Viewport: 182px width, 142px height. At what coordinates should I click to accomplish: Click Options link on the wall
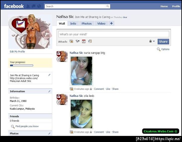pos(165,49)
